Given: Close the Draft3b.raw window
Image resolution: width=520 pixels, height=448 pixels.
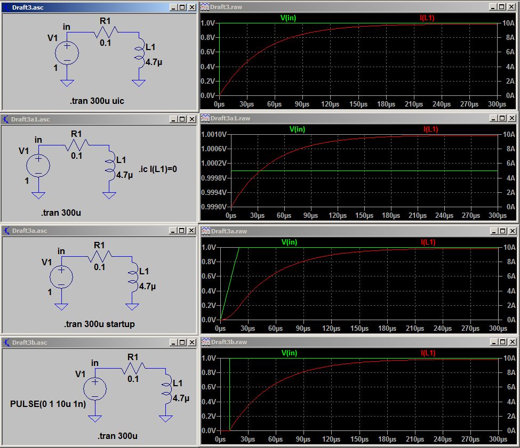Looking at the screenshot, I should tap(513, 341).
